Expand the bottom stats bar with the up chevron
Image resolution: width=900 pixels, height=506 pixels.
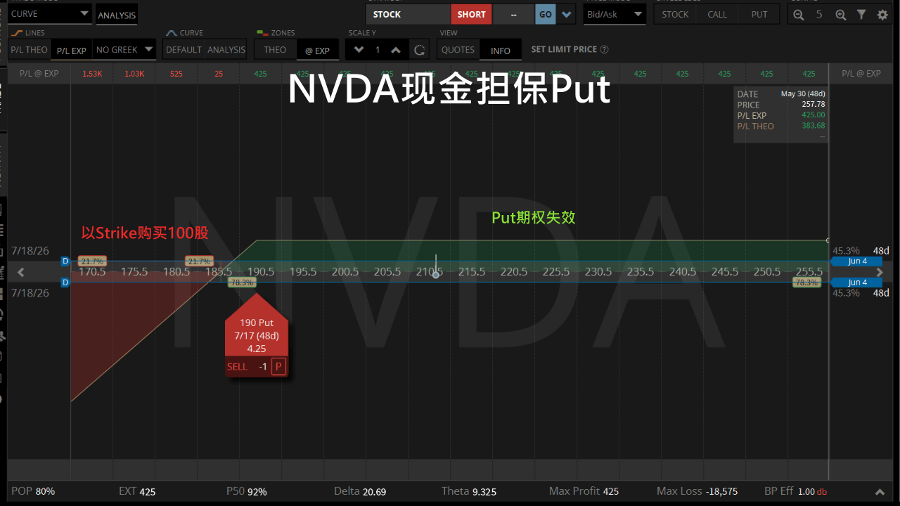click(880, 492)
